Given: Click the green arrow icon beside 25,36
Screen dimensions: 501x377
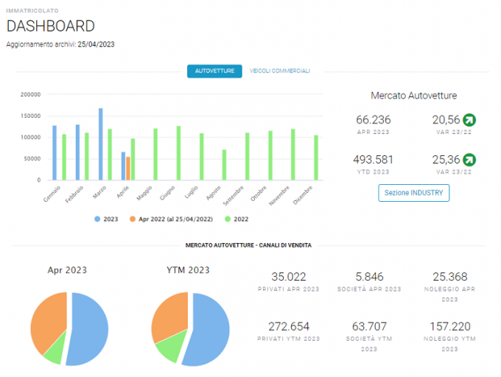Looking at the screenshot, I should (469, 160).
